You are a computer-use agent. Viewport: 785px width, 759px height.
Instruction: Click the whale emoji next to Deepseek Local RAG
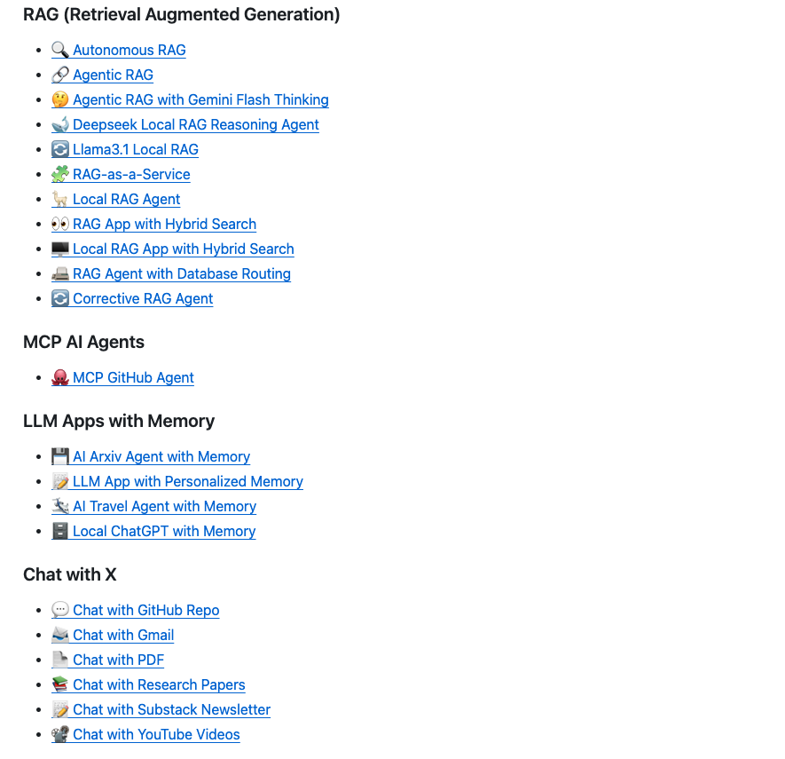coord(60,124)
